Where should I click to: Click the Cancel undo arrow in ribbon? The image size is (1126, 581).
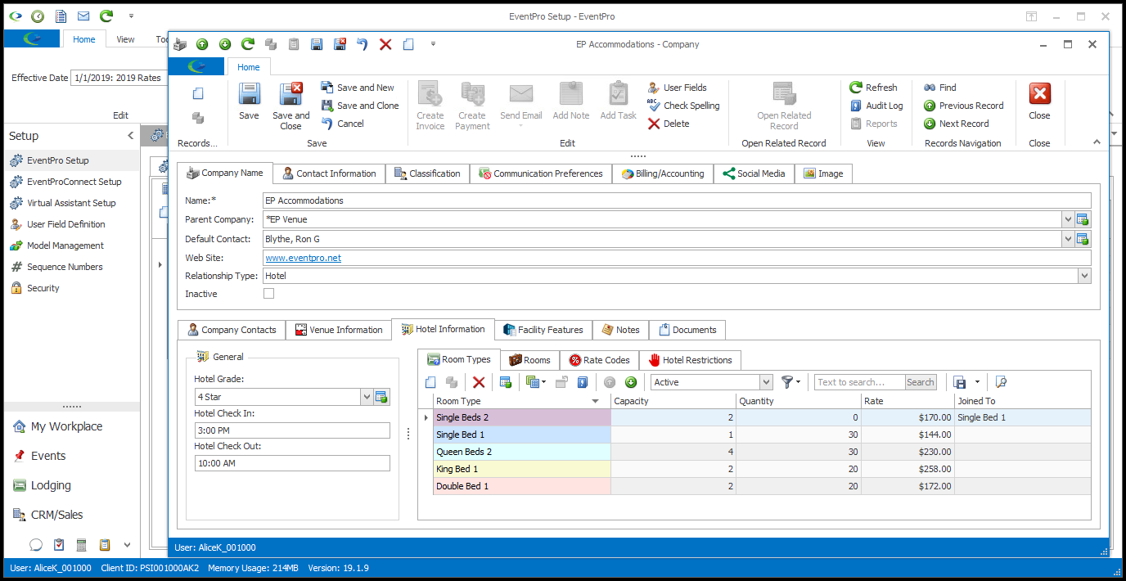327,124
